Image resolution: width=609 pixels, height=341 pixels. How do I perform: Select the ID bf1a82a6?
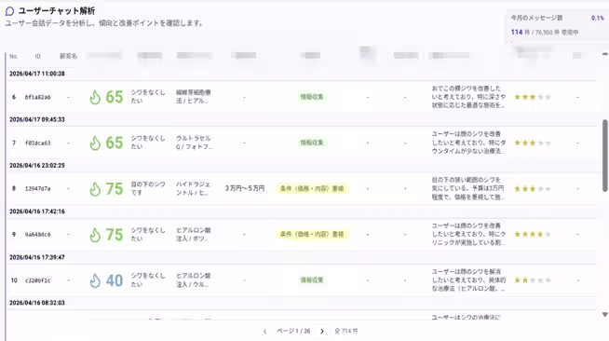coord(37,97)
